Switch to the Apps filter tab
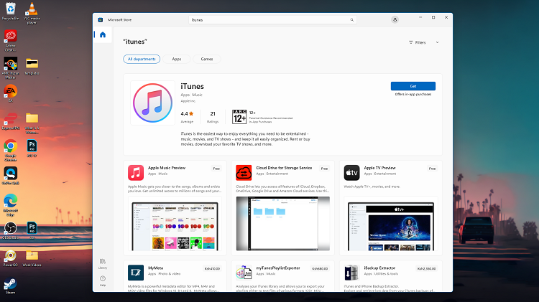Viewport: 539px width, 302px height. pyautogui.click(x=176, y=59)
